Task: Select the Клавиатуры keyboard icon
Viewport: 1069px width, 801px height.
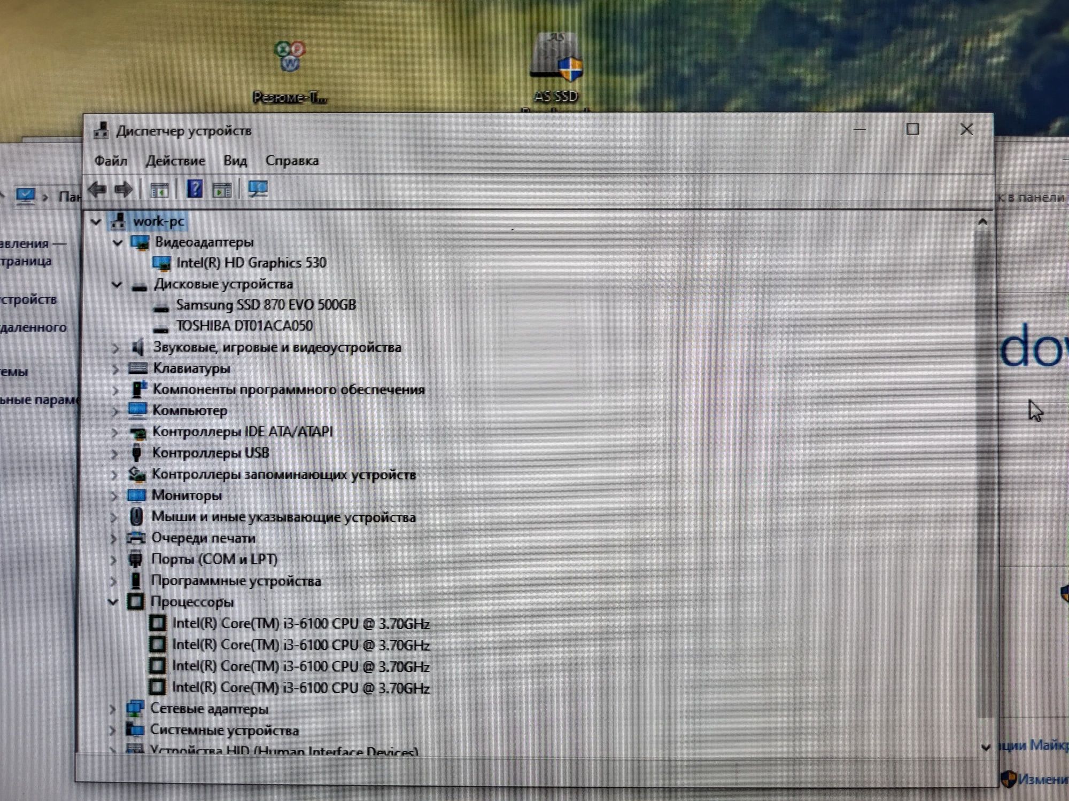Action: [138, 368]
